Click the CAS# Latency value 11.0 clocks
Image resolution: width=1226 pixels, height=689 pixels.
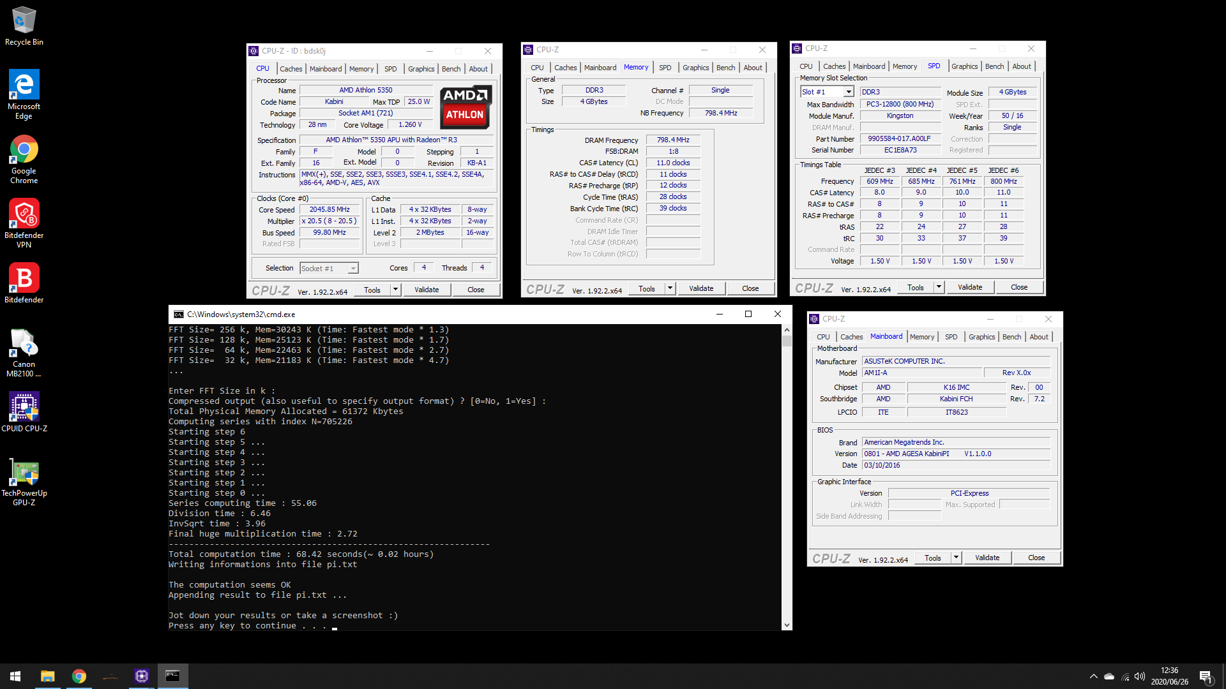pyautogui.click(x=673, y=163)
